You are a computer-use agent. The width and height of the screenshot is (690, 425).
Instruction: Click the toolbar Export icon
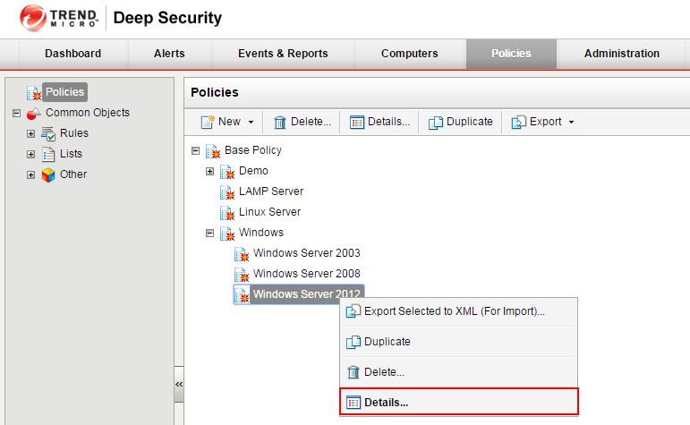(x=519, y=123)
